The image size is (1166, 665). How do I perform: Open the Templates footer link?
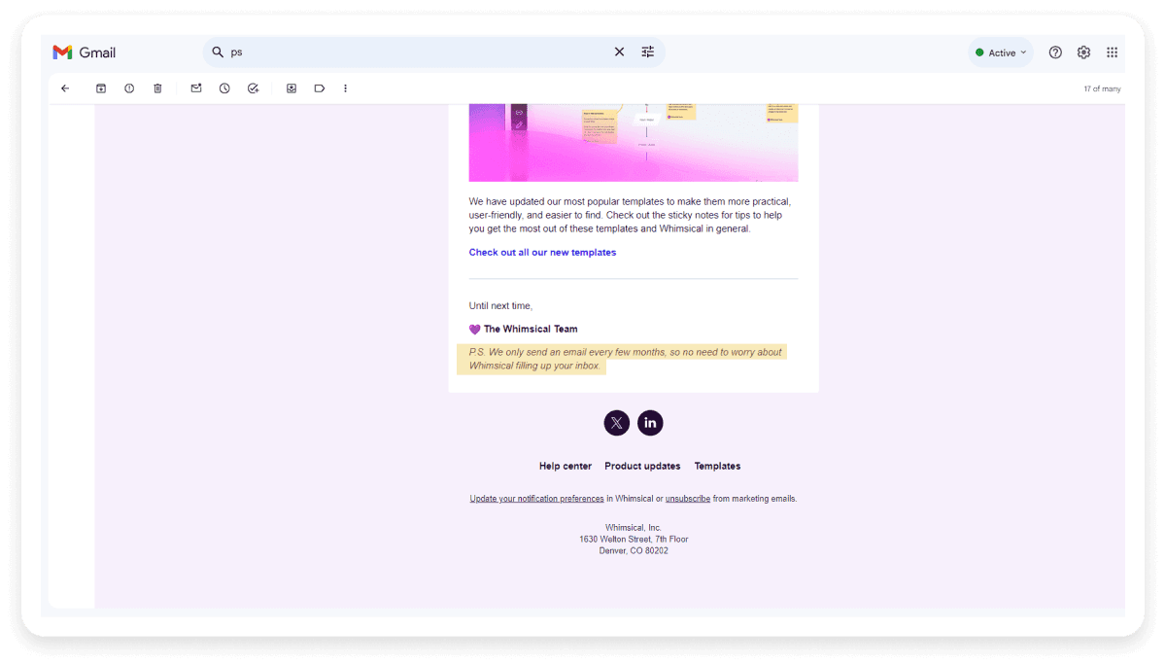pos(717,466)
